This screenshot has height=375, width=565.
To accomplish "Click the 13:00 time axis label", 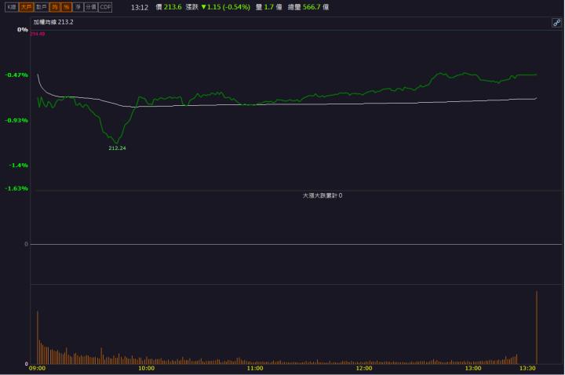I will click(472, 368).
